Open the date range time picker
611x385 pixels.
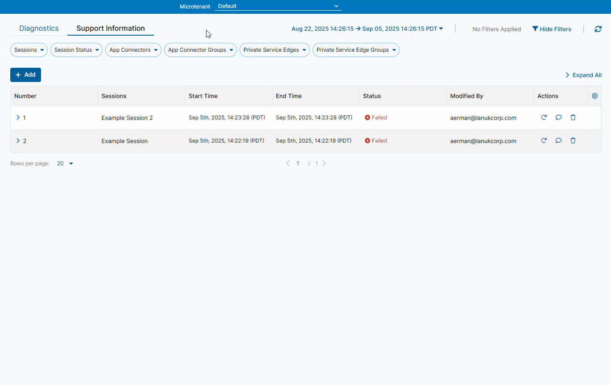367,29
